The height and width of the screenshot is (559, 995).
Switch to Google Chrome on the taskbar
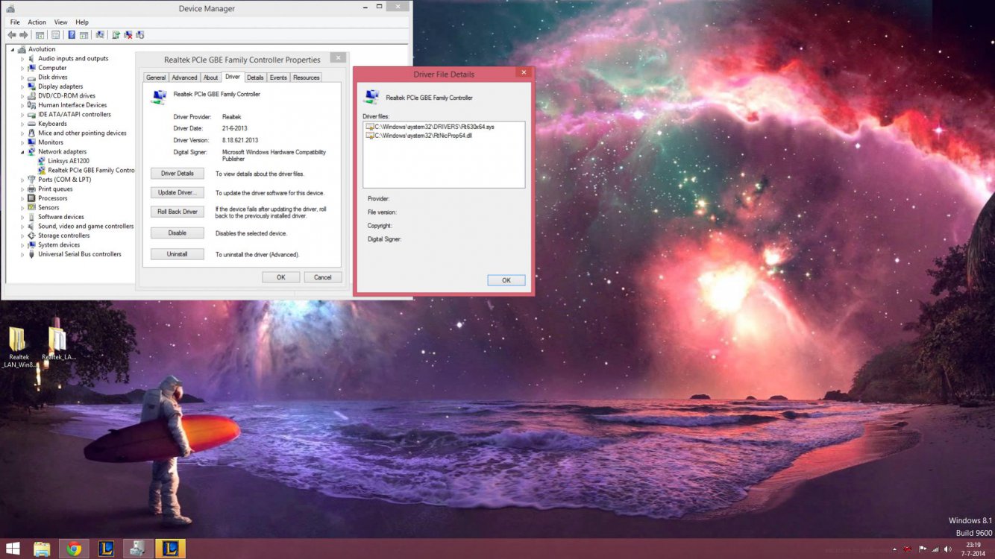pyautogui.click(x=74, y=549)
